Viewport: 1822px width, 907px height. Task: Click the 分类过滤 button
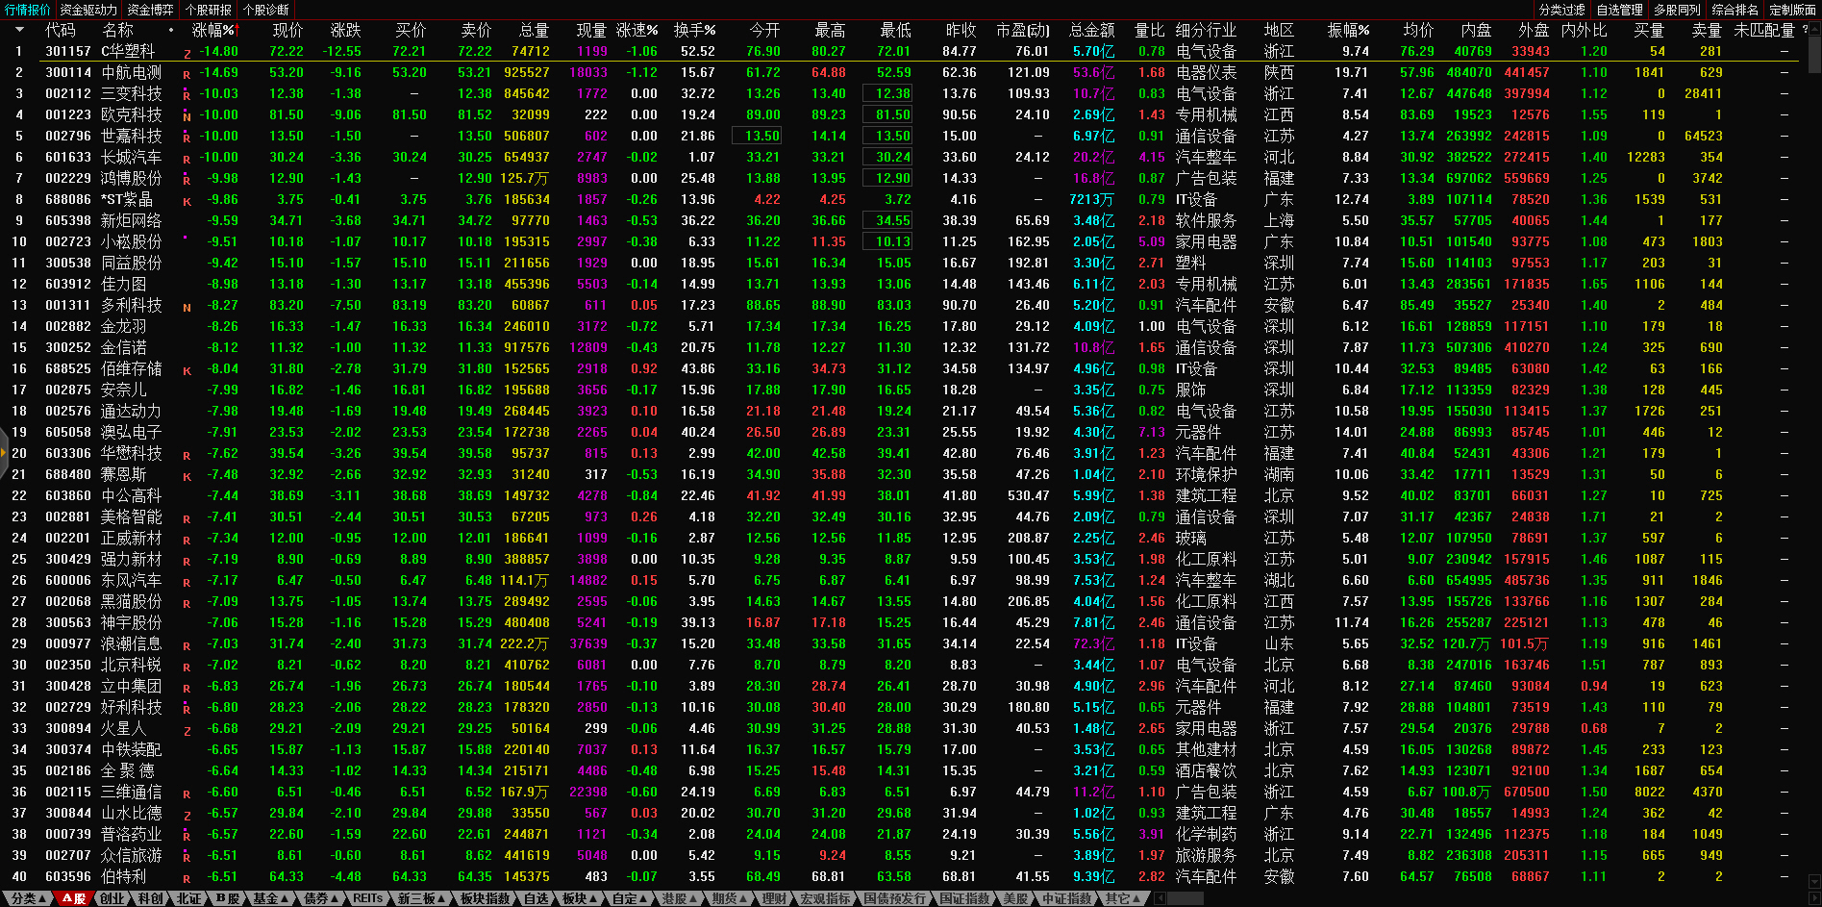coord(1561,10)
